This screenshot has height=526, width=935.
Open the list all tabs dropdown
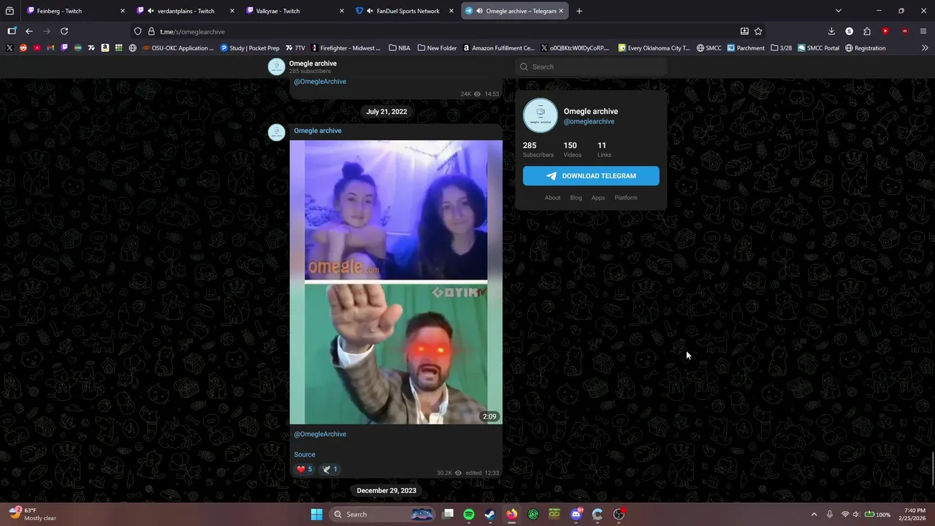839,11
